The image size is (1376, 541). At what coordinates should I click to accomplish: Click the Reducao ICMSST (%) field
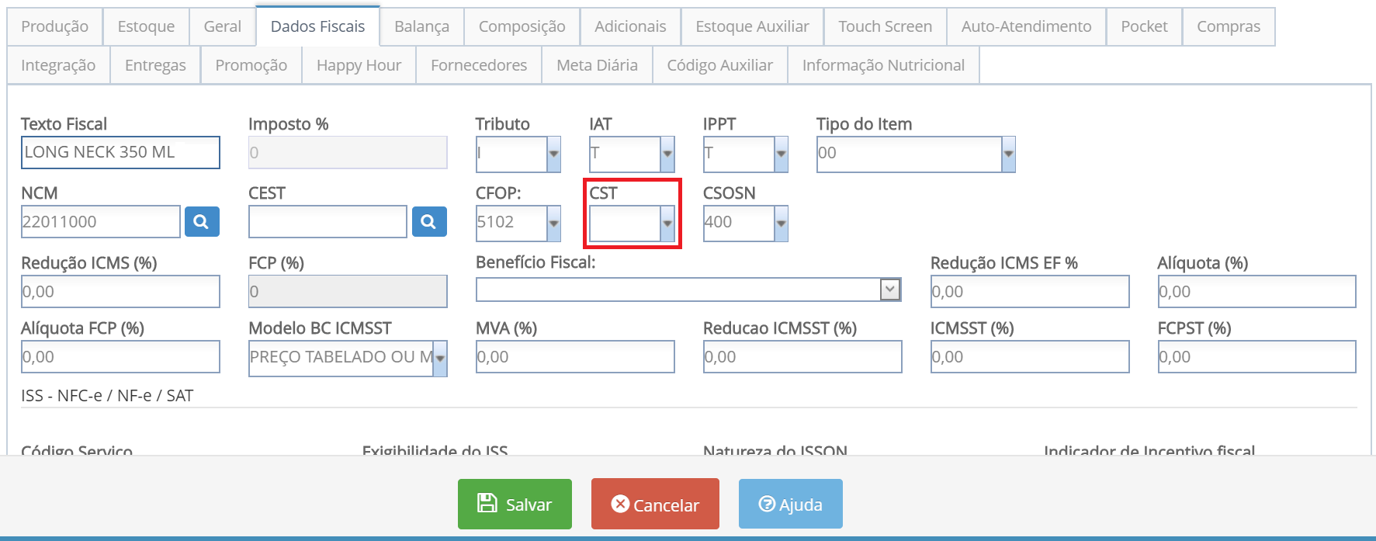click(802, 357)
